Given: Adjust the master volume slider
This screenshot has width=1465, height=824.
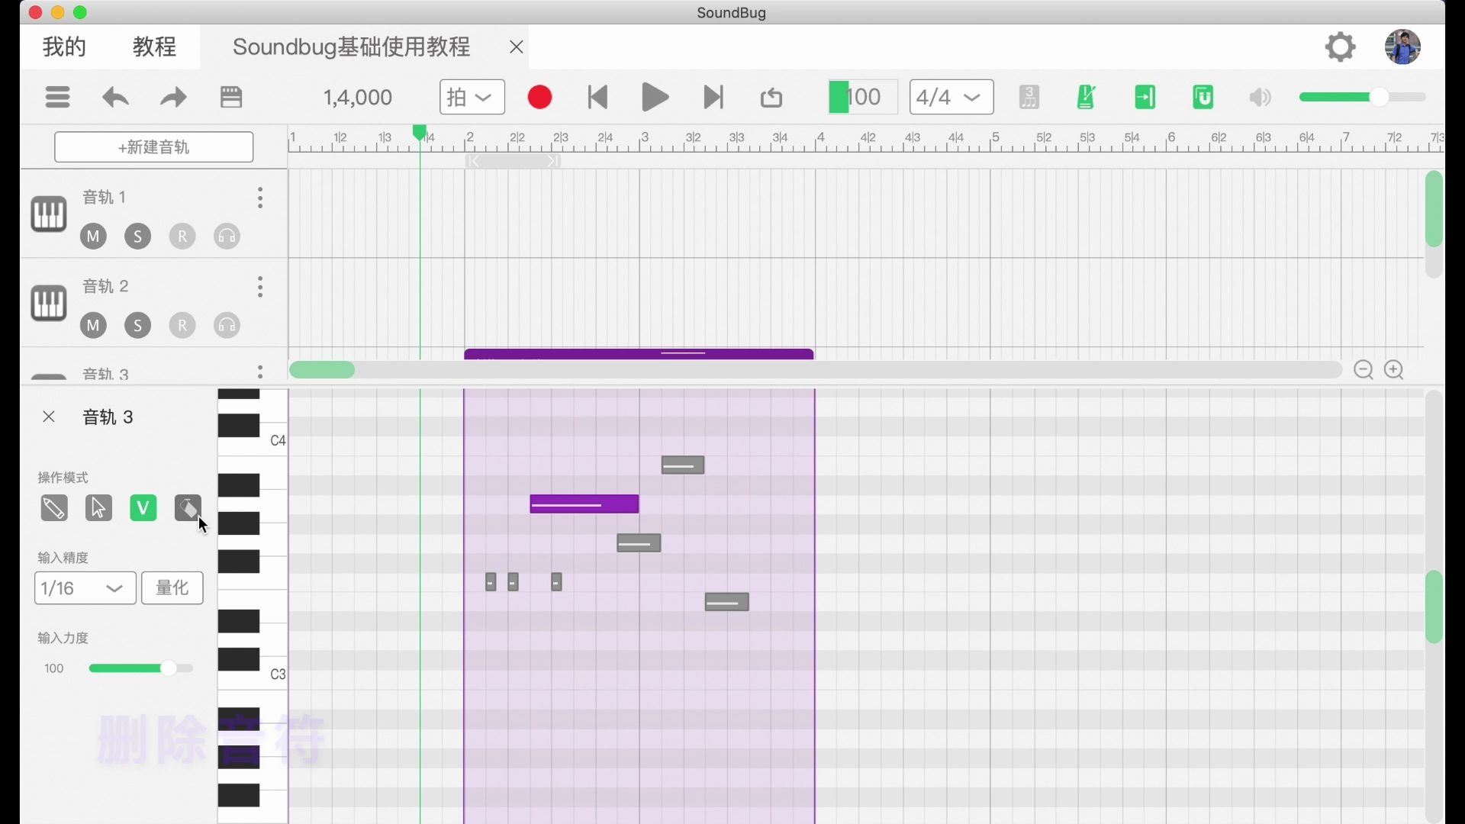Looking at the screenshot, I should pos(1362,97).
